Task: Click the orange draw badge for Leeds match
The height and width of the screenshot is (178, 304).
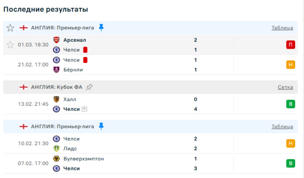Action: coord(290,144)
